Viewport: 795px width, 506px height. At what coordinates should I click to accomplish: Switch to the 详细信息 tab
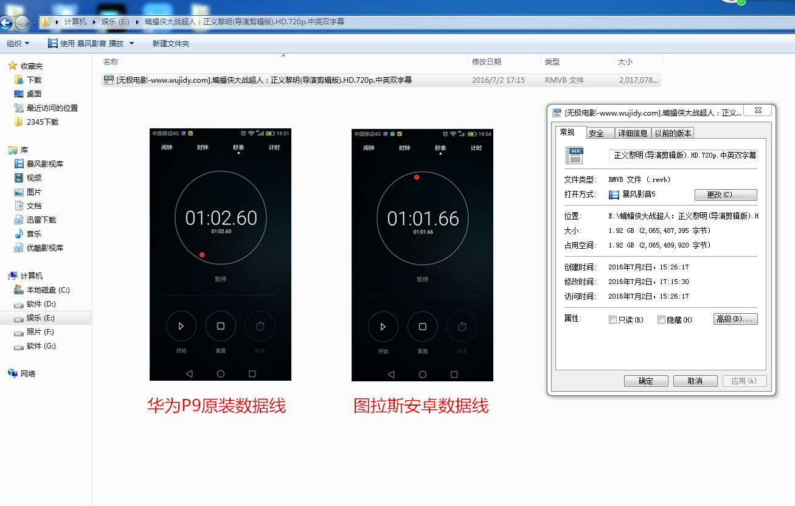(x=634, y=133)
